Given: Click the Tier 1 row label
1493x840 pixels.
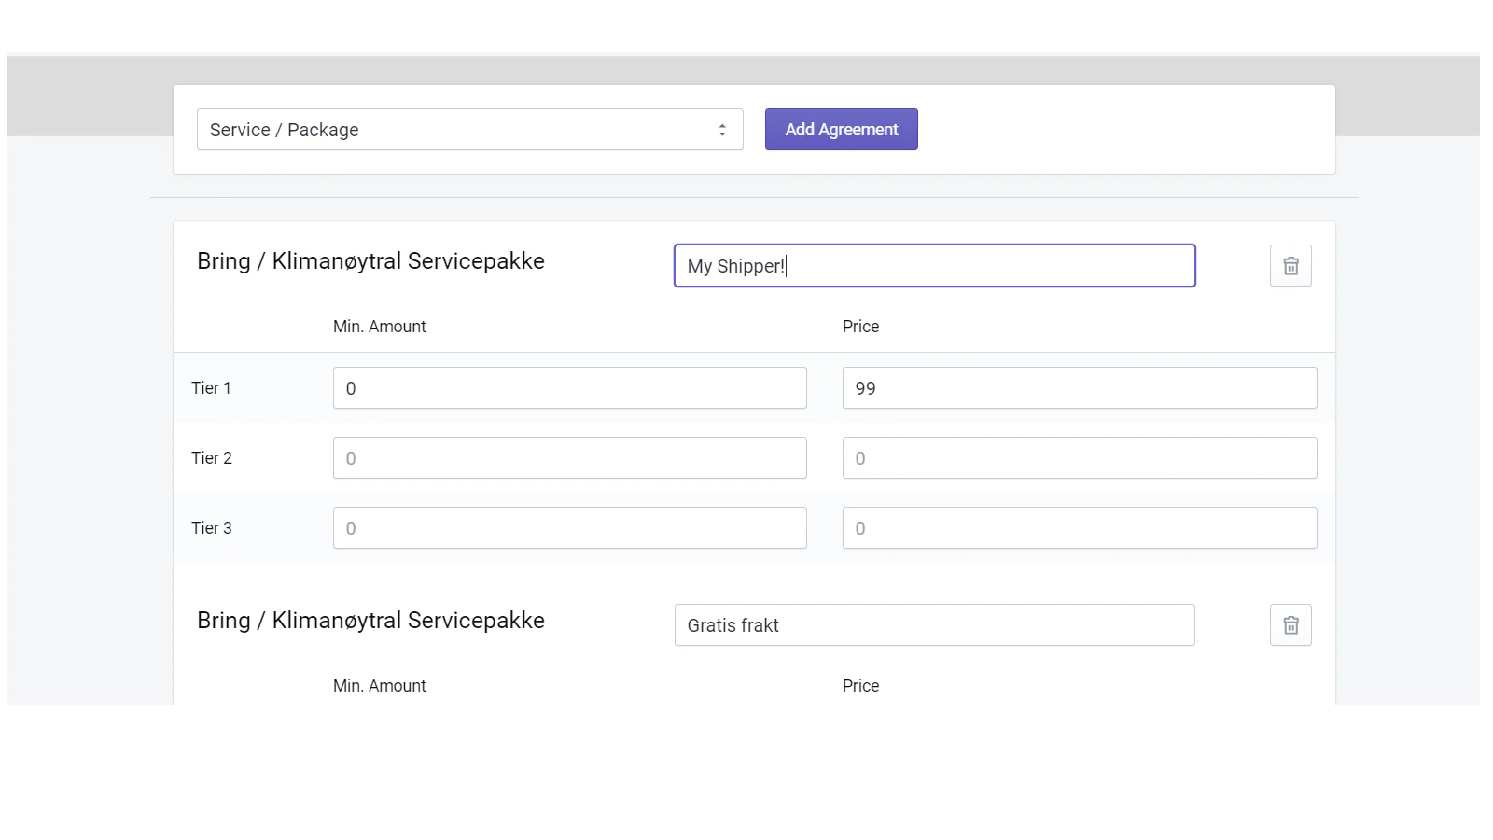Looking at the screenshot, I should [211, 388].
